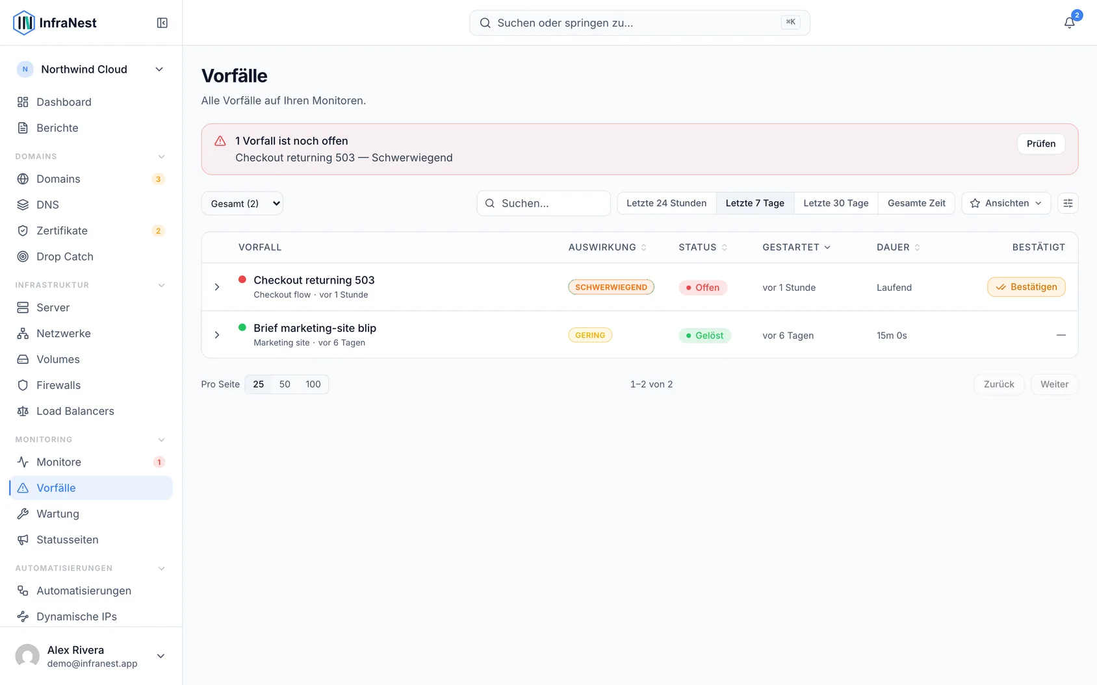
Task: Open the Gesamt (2) filter dropdown
Action: (x=242, y=203)
